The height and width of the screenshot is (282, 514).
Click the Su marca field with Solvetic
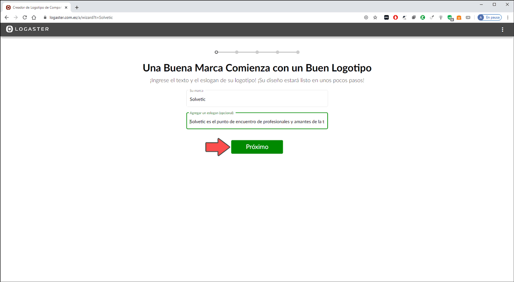[257, 98]
